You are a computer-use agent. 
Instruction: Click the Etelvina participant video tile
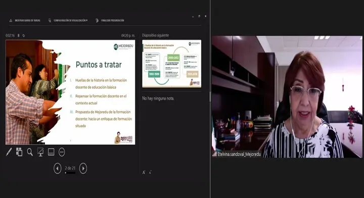287,96
